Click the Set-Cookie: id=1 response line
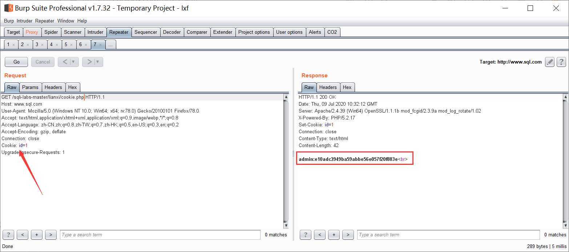 316,125
